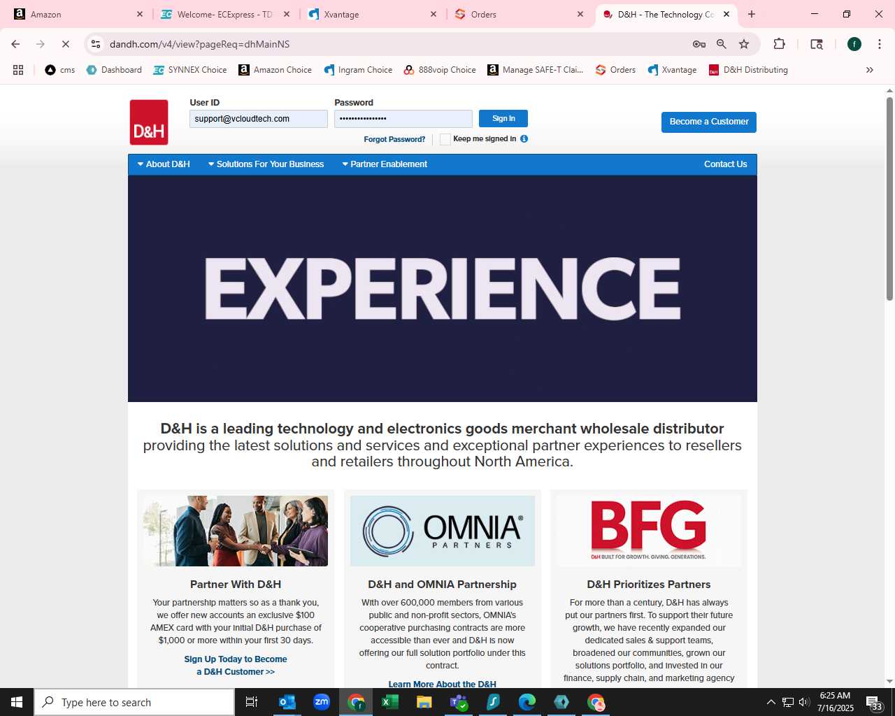Click the D&H logo
This screenshot has width=895, height=716.
pos(149,122)
